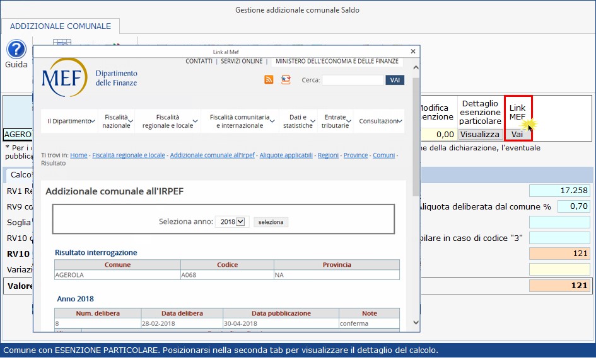Expand the Entrate tributarie menu
The width and height of the screenshot is (596, 358).
[x=336, y=121]
